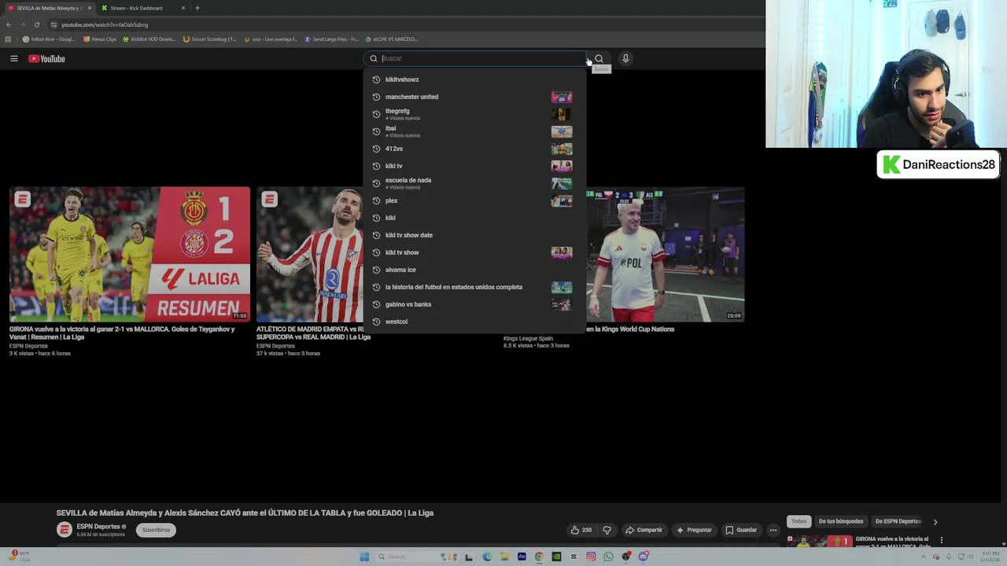The image size is (1007, 566).
Task: Click the thumbnail next to 'manchester united' suggestion
Action: [x=562, y=97]
